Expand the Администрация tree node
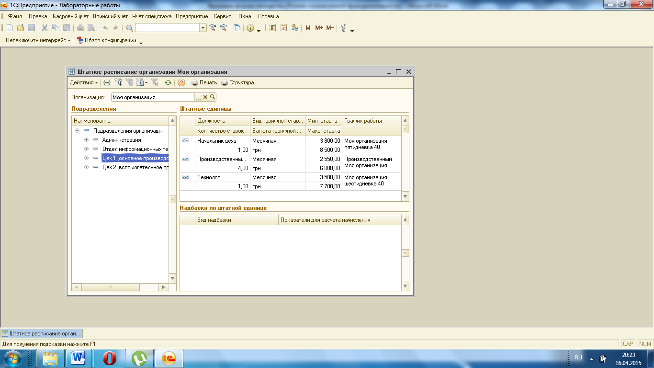The image size is (654, 368). point(87,140)
